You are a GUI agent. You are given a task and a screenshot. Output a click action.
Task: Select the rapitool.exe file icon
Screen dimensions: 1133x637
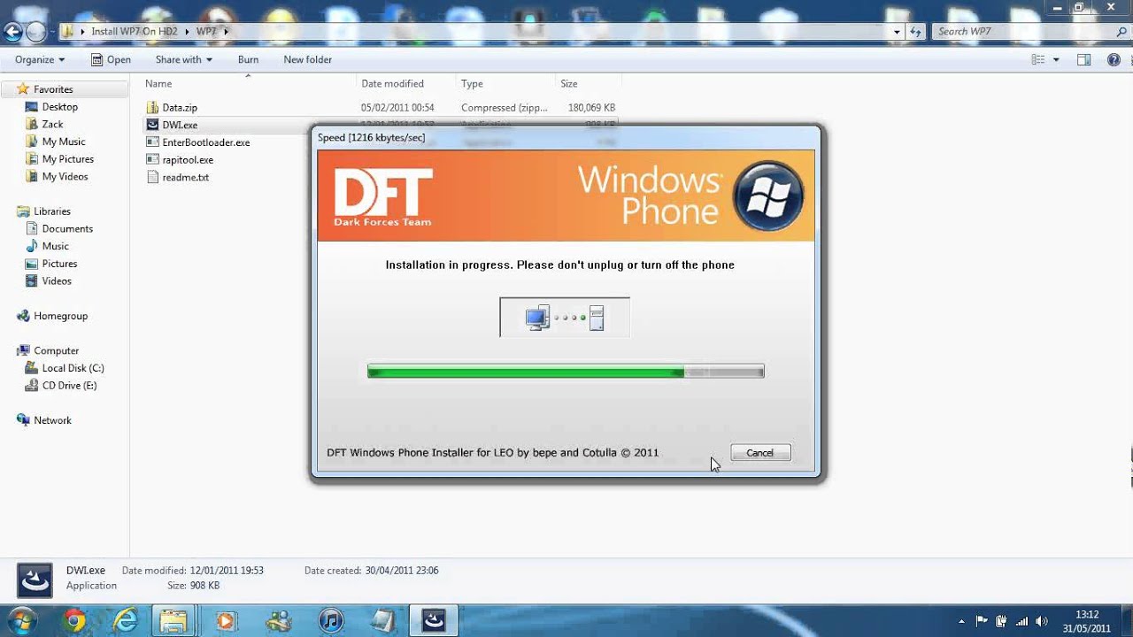(153, 159)
